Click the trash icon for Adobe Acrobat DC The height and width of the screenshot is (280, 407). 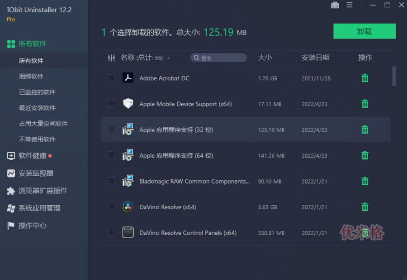(x=364, y=78)
